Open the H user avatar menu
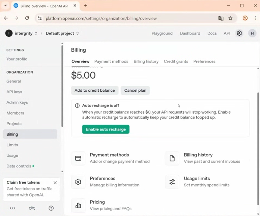 (252, 33)
